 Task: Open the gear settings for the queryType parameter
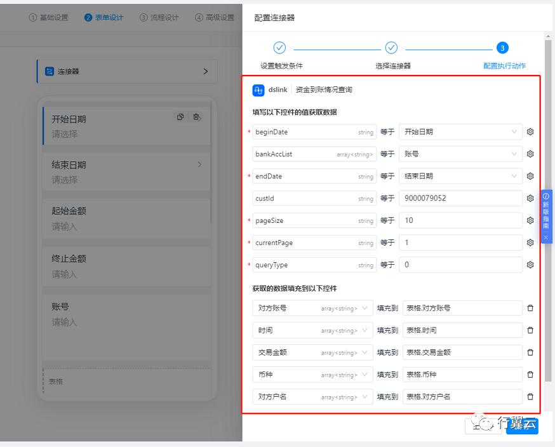pyautogui.click(x=530, y=265)
